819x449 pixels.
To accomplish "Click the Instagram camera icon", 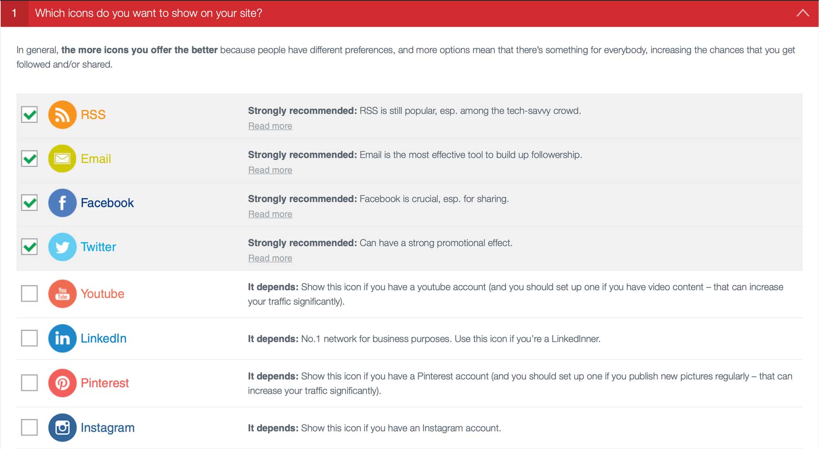I will point(62,428).
